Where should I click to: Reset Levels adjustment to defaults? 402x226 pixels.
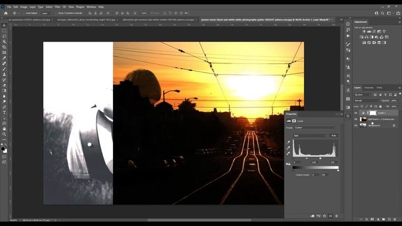click(x=325, y=216)
